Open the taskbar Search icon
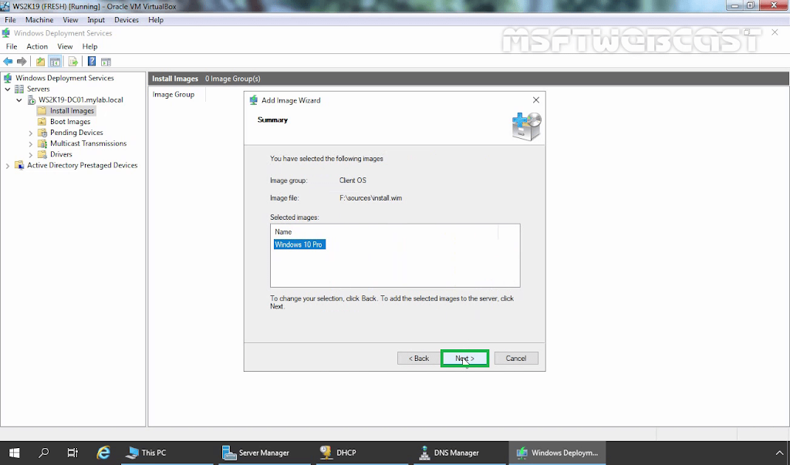Image resolution: width=790 pixels, height=465 pixels. coord(44,453)
